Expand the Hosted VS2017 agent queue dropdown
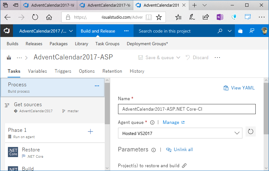 (x=237, y=133)
